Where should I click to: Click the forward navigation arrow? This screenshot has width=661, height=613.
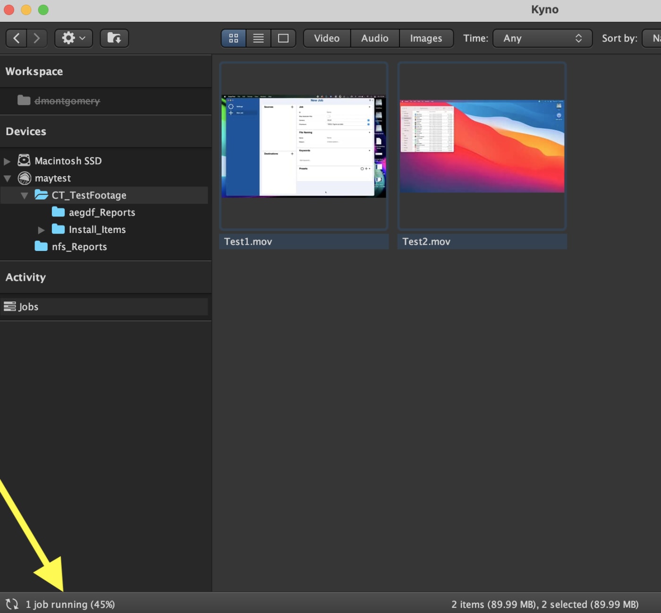point(37,38)
